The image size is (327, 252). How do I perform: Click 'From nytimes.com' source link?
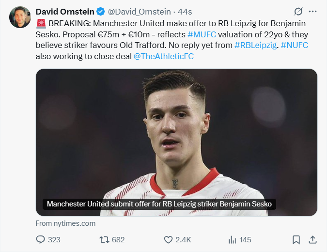(x=65, y=223)
